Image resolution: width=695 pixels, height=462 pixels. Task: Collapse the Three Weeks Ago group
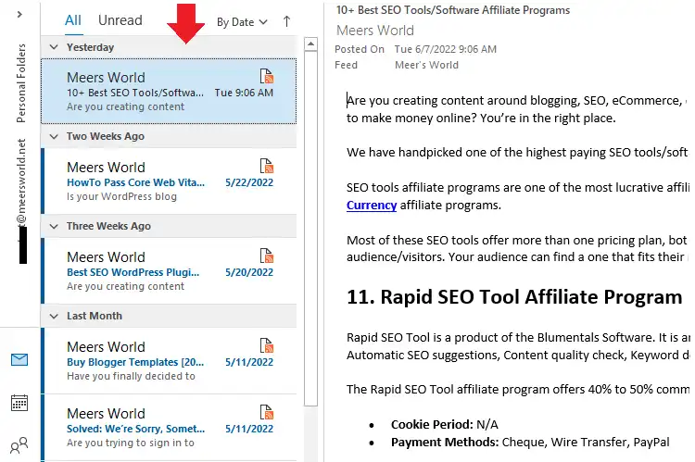54,226
